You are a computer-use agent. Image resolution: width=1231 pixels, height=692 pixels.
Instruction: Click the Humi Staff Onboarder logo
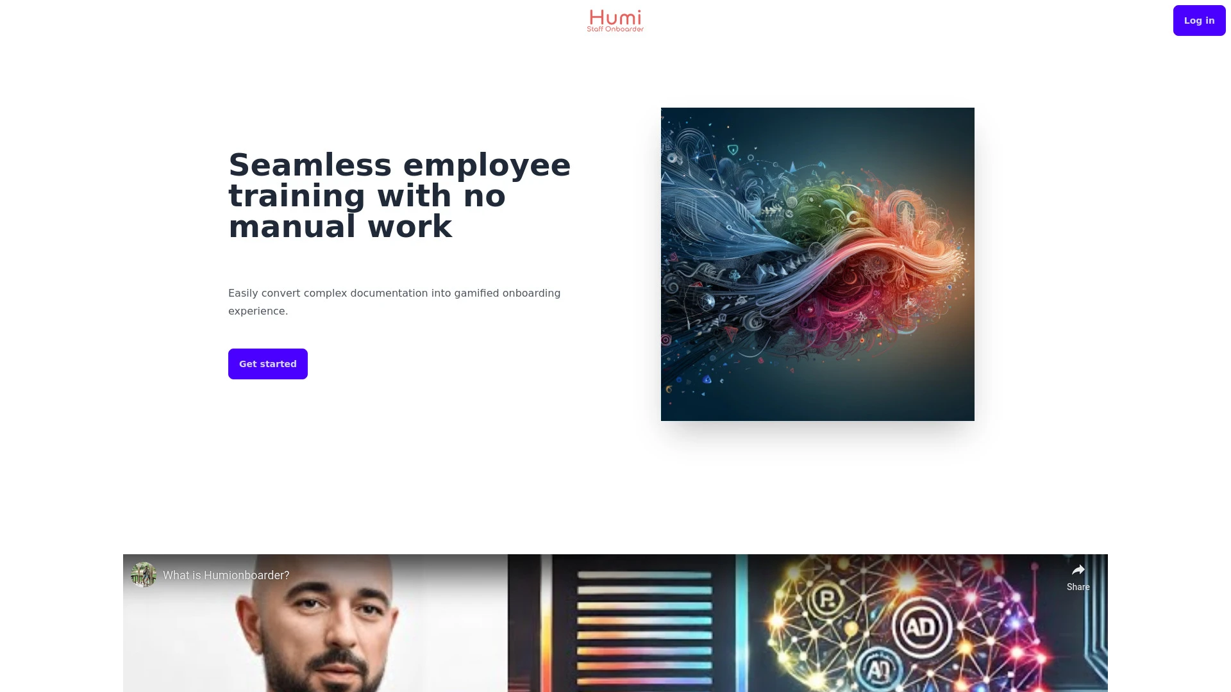[x=615, y=21]
